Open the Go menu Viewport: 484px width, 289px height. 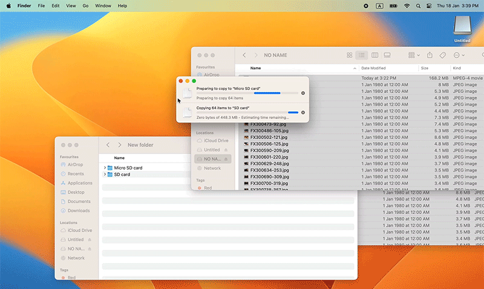pos(85,5)
